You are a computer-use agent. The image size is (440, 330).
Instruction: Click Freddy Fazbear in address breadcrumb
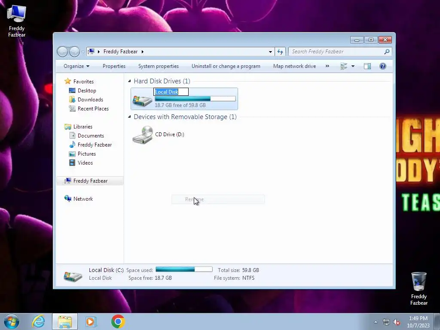120,52
